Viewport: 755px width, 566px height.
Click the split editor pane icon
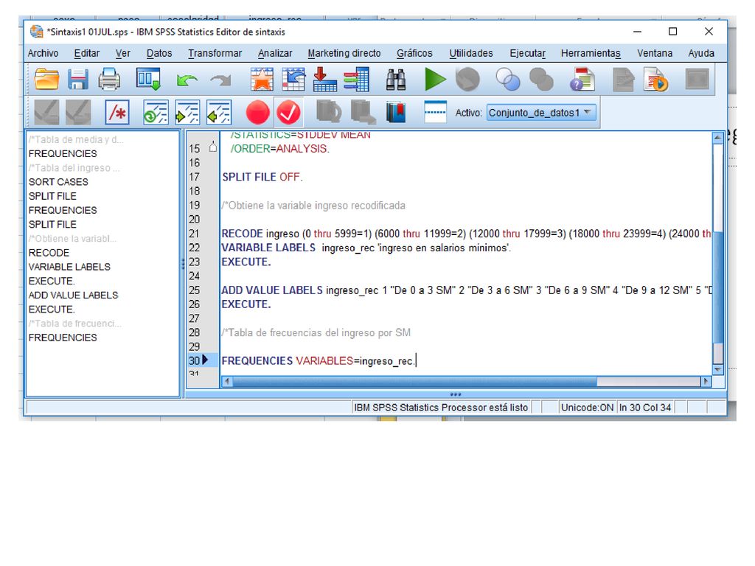click(435, 112)
